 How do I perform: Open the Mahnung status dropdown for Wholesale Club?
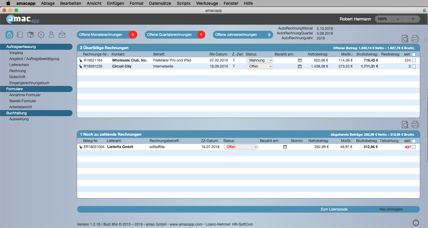pos(260,60)
